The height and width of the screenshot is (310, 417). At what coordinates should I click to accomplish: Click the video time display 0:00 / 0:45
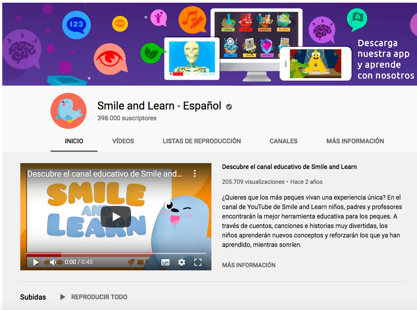[x=79, y=262]
